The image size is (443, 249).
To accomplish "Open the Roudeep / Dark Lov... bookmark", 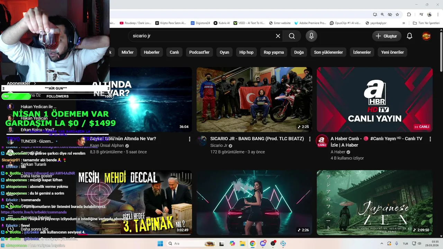I will point(135,23).
